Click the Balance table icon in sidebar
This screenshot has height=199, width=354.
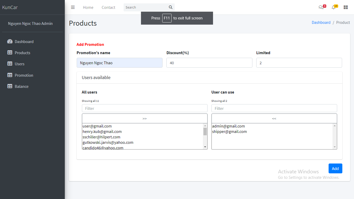(10, 86)
